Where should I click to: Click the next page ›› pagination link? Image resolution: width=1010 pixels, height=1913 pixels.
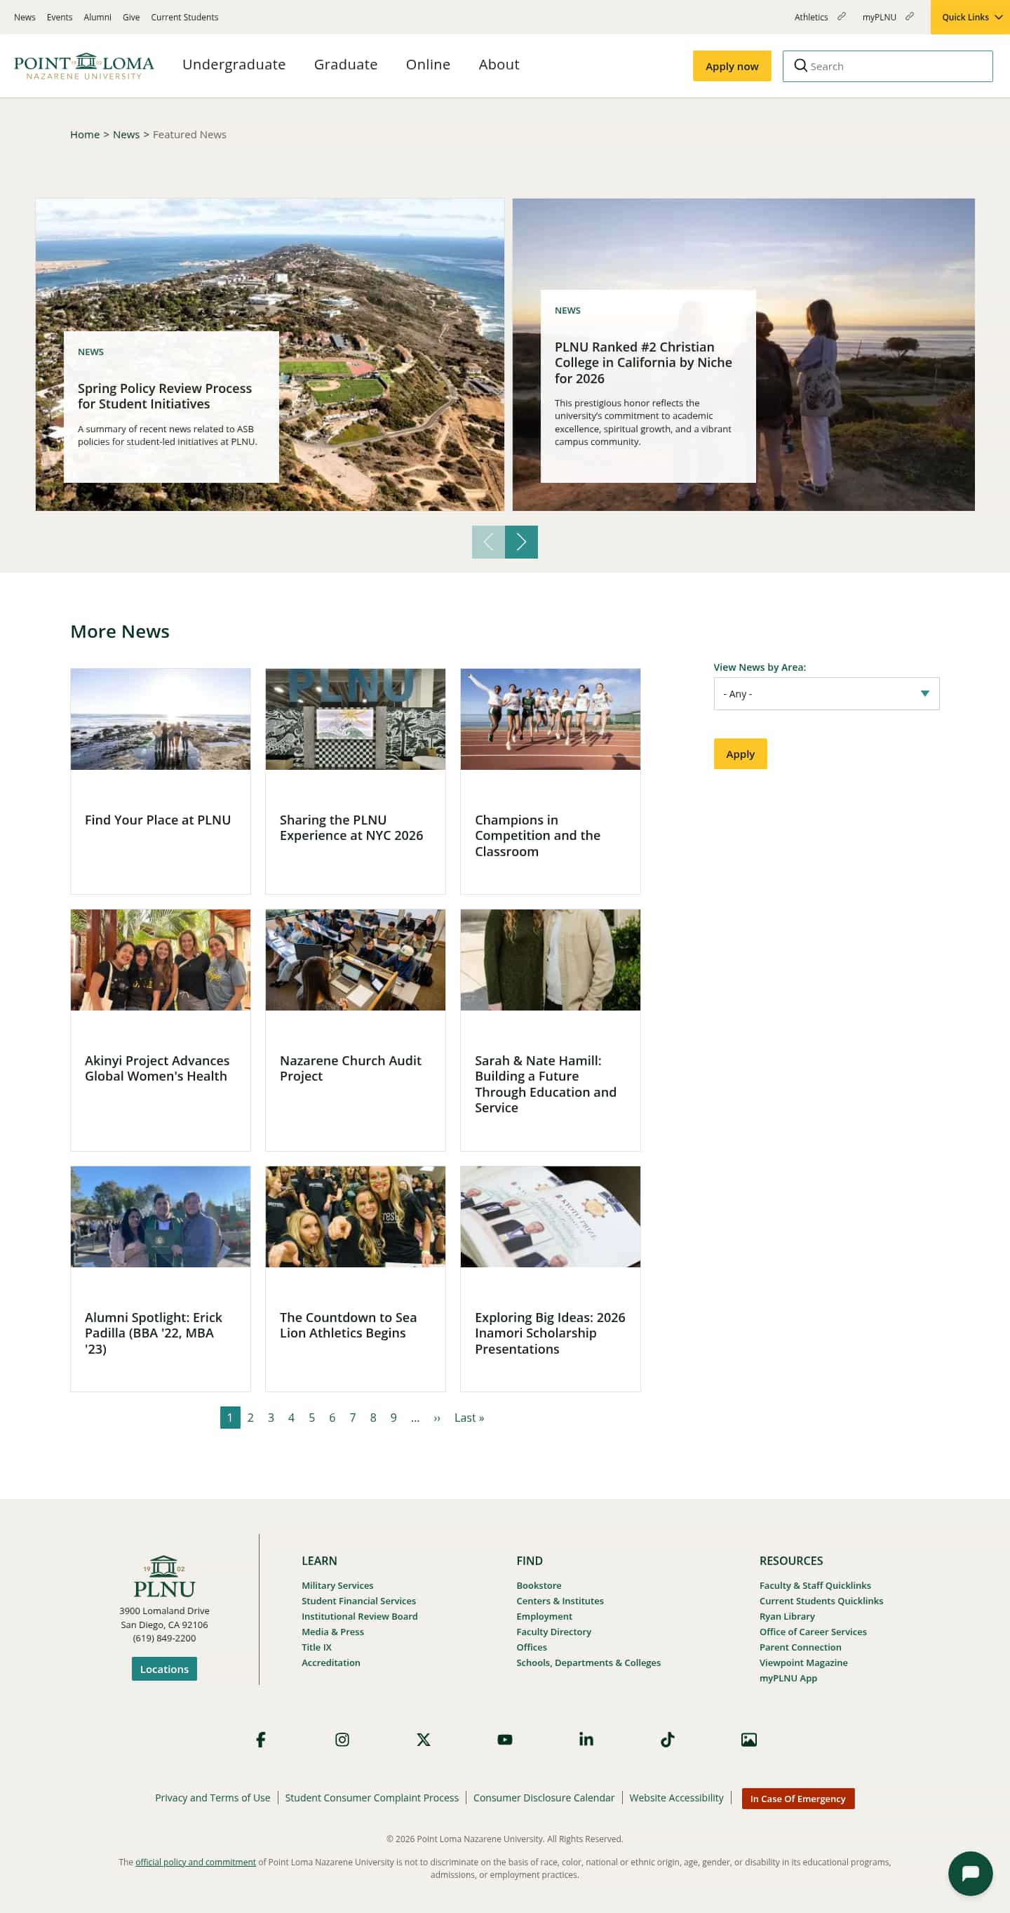click(437, 1418)
